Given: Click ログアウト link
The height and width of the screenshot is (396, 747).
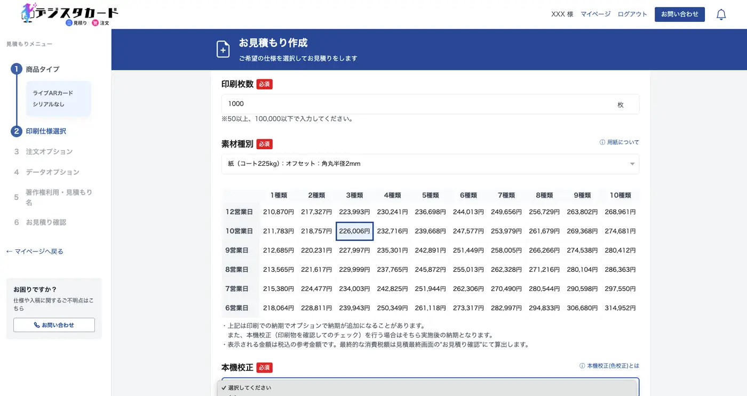Looking at the screenshot, I should [632, 14].
